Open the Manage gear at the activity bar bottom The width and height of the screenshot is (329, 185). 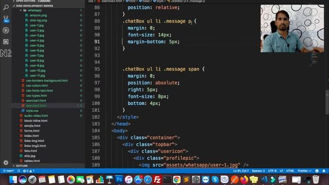[x=6, y=162]
